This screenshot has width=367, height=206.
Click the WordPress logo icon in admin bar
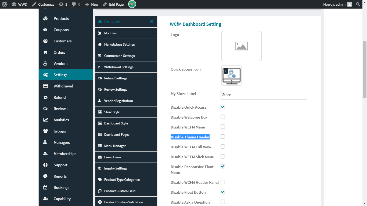coord(5,4)
